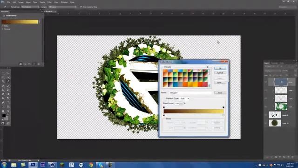Select the Quick Selection tool
The image size is (298, 168).
pos(8,77)
